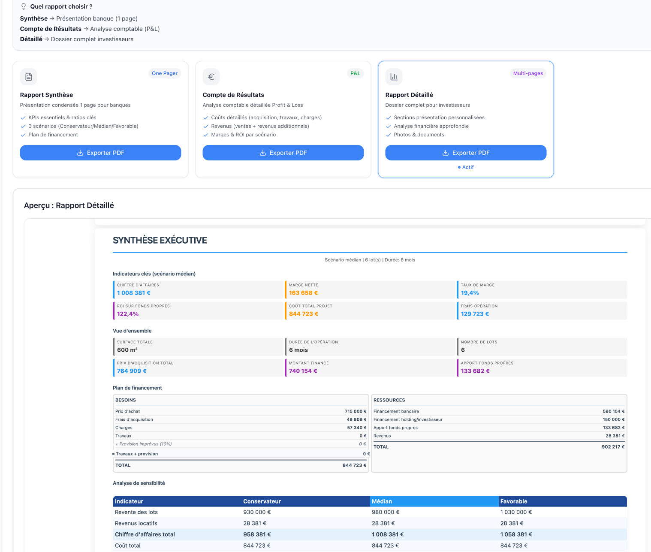Click the euro icon on Compte de Résultats card
This screenshot has height=552, width=651.
[x=211, y=77]
